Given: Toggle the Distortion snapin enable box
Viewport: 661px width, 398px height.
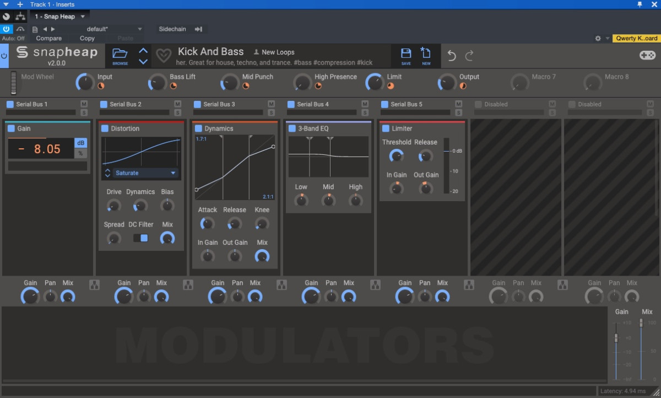Looking at the screenshot, I should pos(105,128).
